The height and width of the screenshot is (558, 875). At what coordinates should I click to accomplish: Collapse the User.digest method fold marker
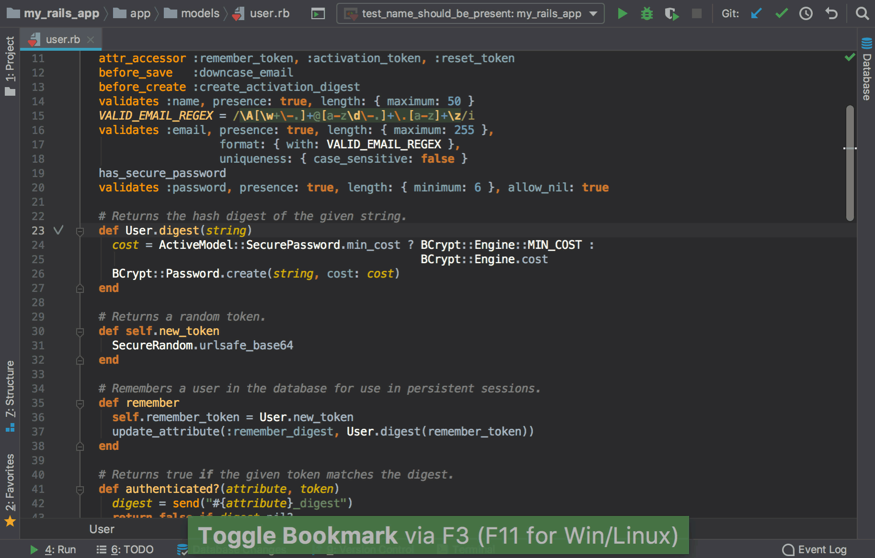coord(80,231)
